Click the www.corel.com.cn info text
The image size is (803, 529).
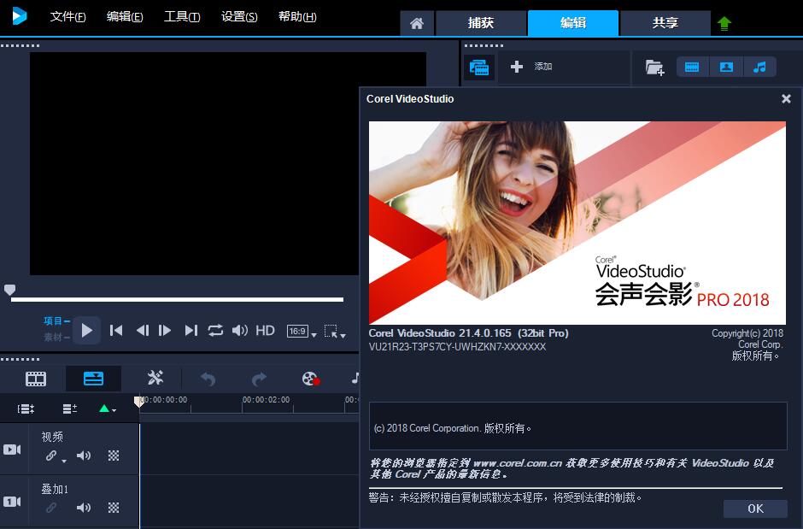click(x=572, y=468)
